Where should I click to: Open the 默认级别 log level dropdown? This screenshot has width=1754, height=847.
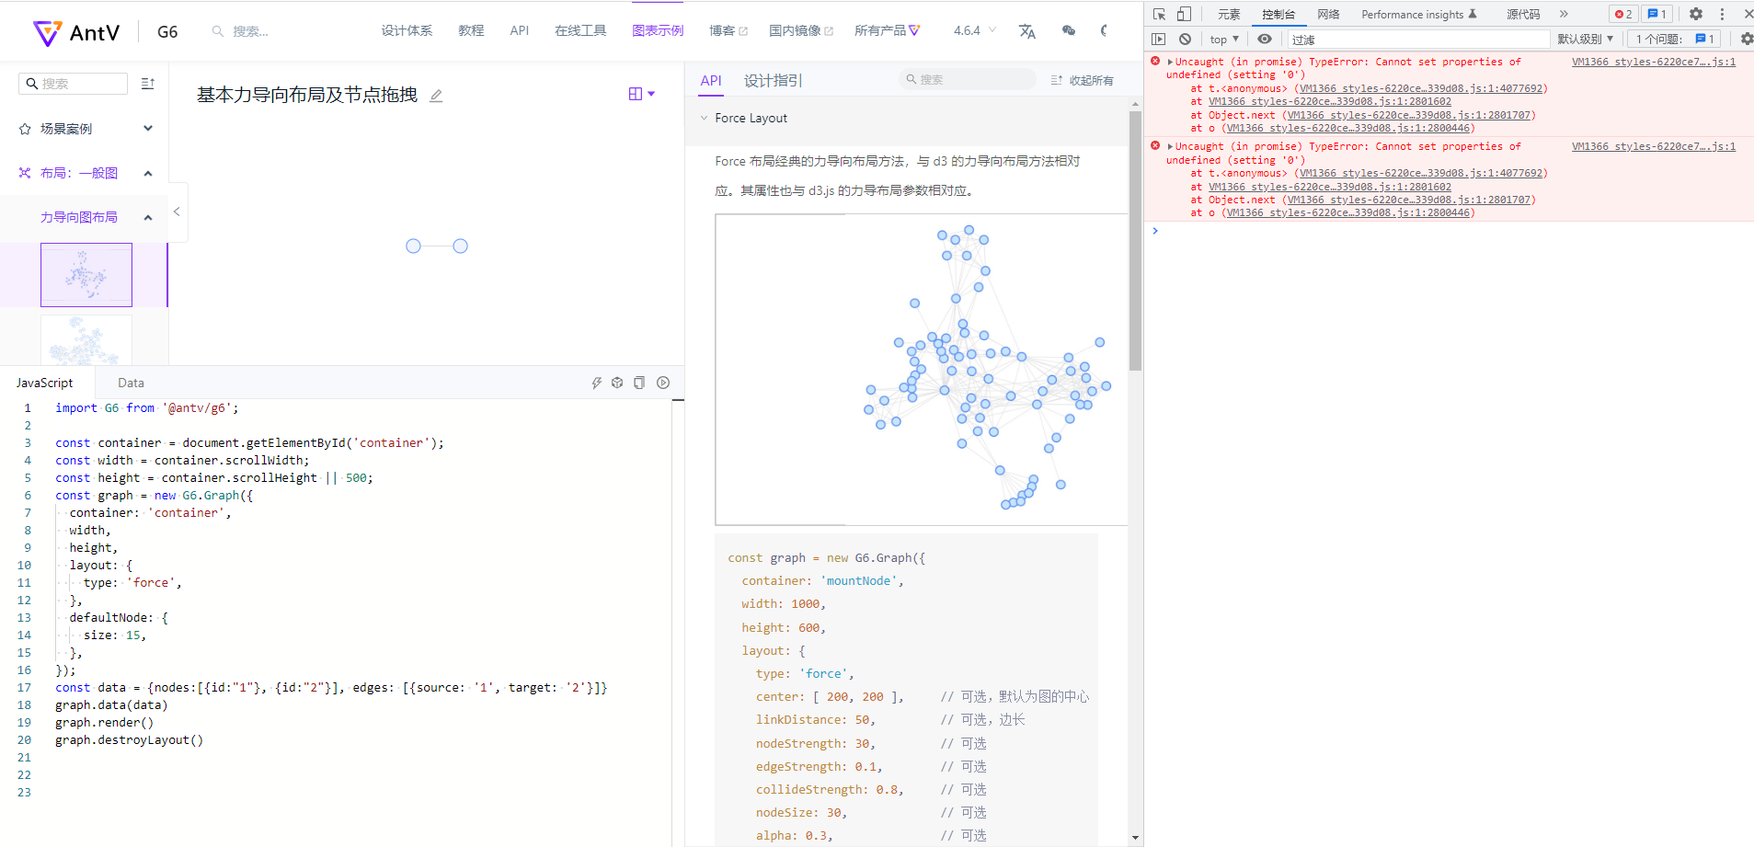tap(1585, 39)
